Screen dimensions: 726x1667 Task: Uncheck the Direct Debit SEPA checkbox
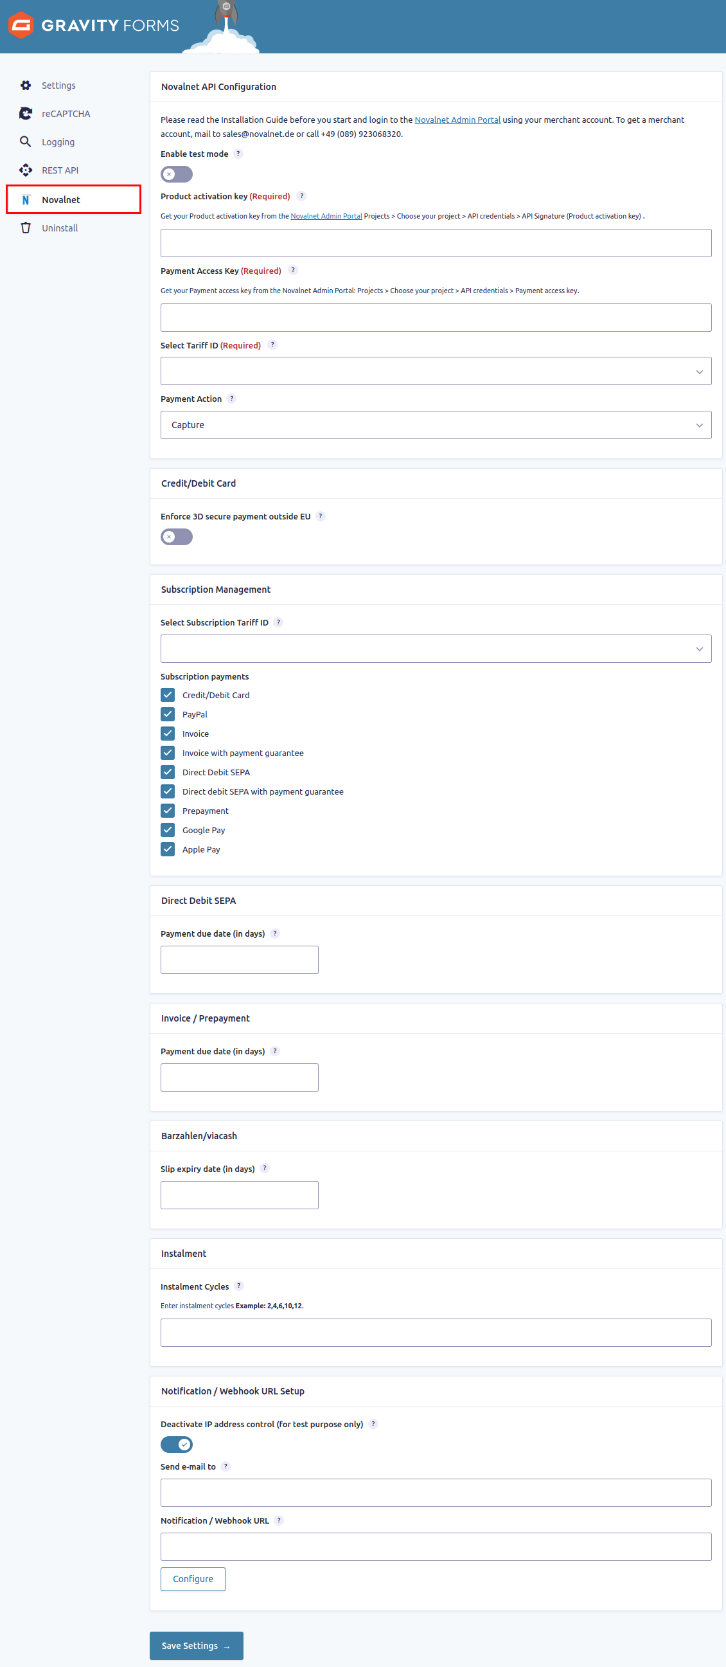168,772
